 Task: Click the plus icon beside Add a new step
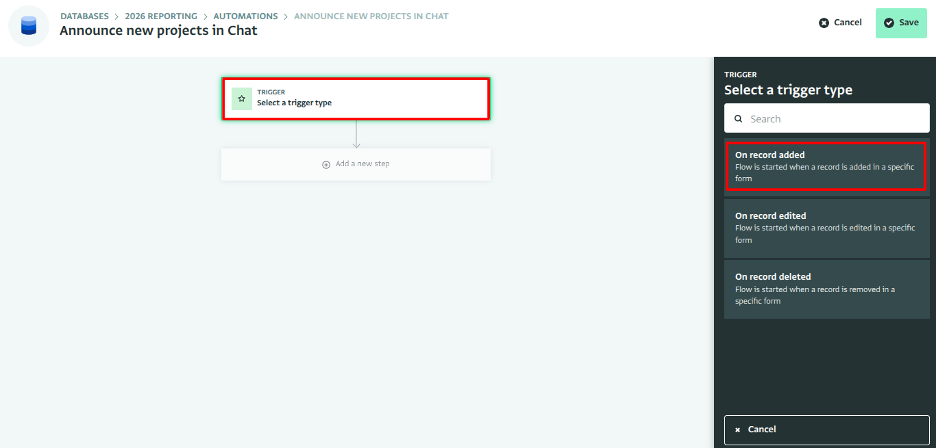(x=326, y=164)
